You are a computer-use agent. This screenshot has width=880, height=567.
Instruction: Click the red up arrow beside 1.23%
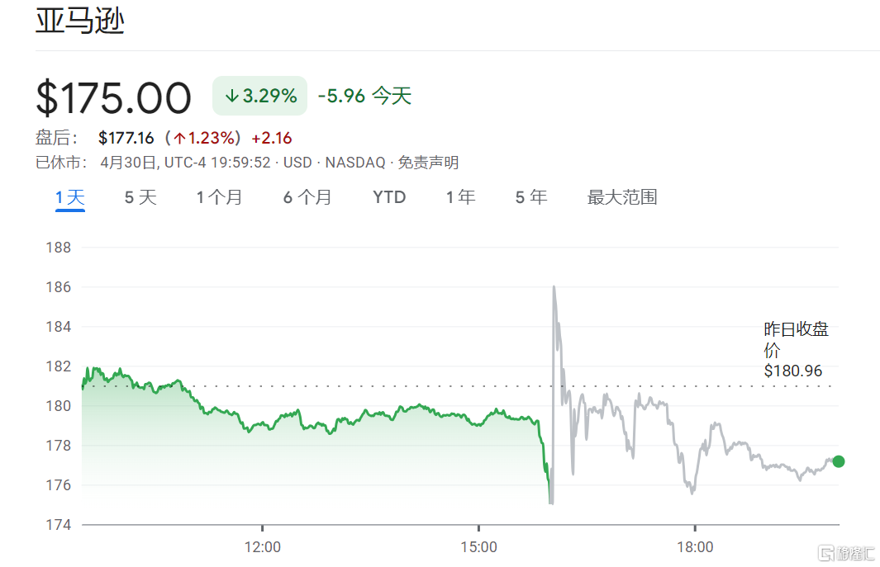pos(179,139)
